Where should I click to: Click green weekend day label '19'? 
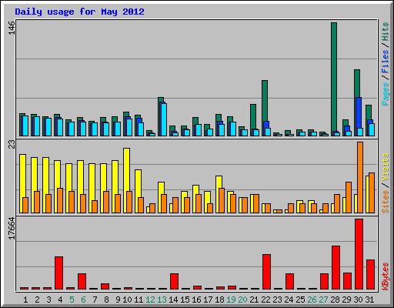(231, 300)
